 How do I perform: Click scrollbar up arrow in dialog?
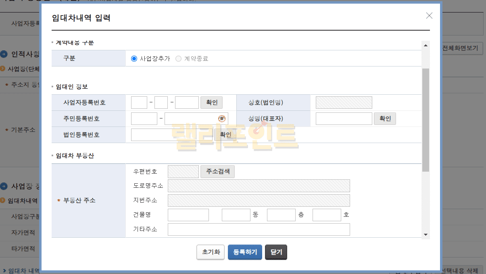click(x=426, y=45)
